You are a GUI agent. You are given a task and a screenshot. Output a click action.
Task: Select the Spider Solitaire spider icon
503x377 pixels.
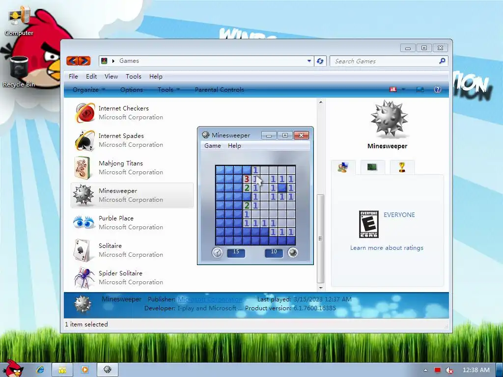pos(84,278)
